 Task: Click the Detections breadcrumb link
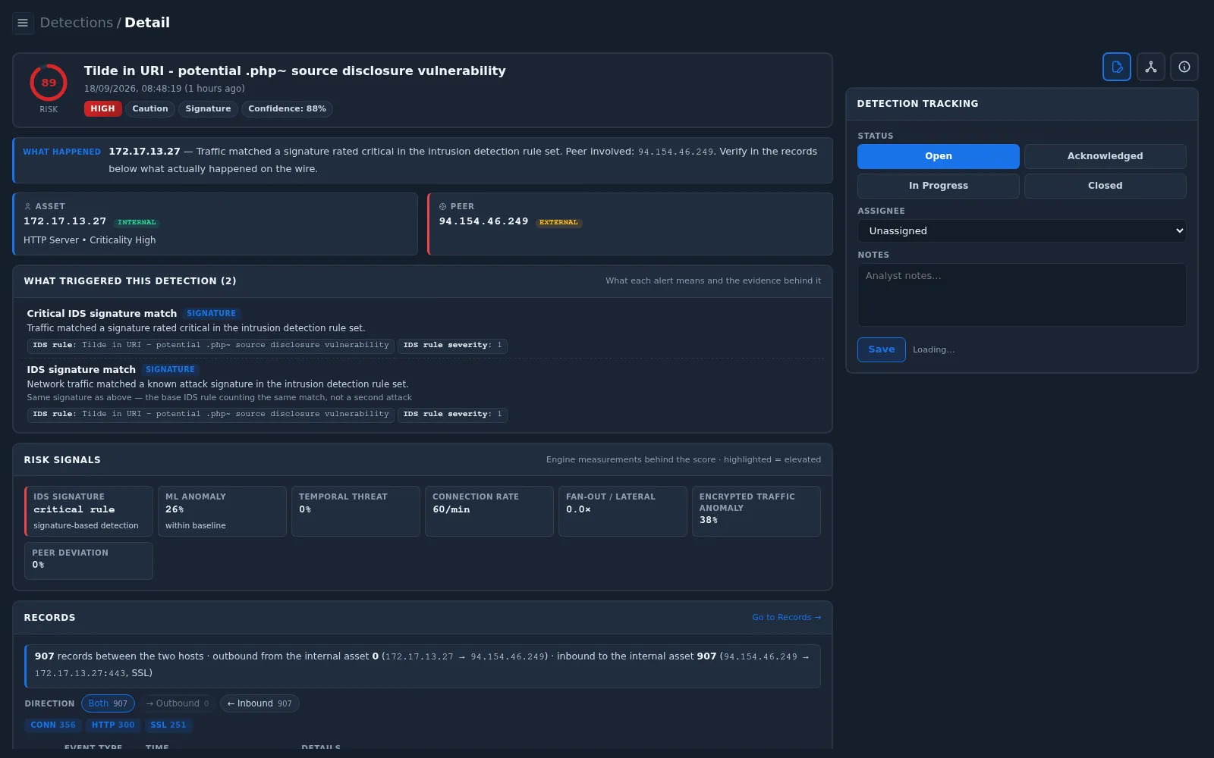(76, 23)
